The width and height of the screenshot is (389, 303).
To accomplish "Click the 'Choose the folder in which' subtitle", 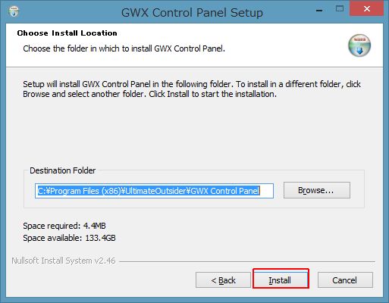I will [124, 48].
